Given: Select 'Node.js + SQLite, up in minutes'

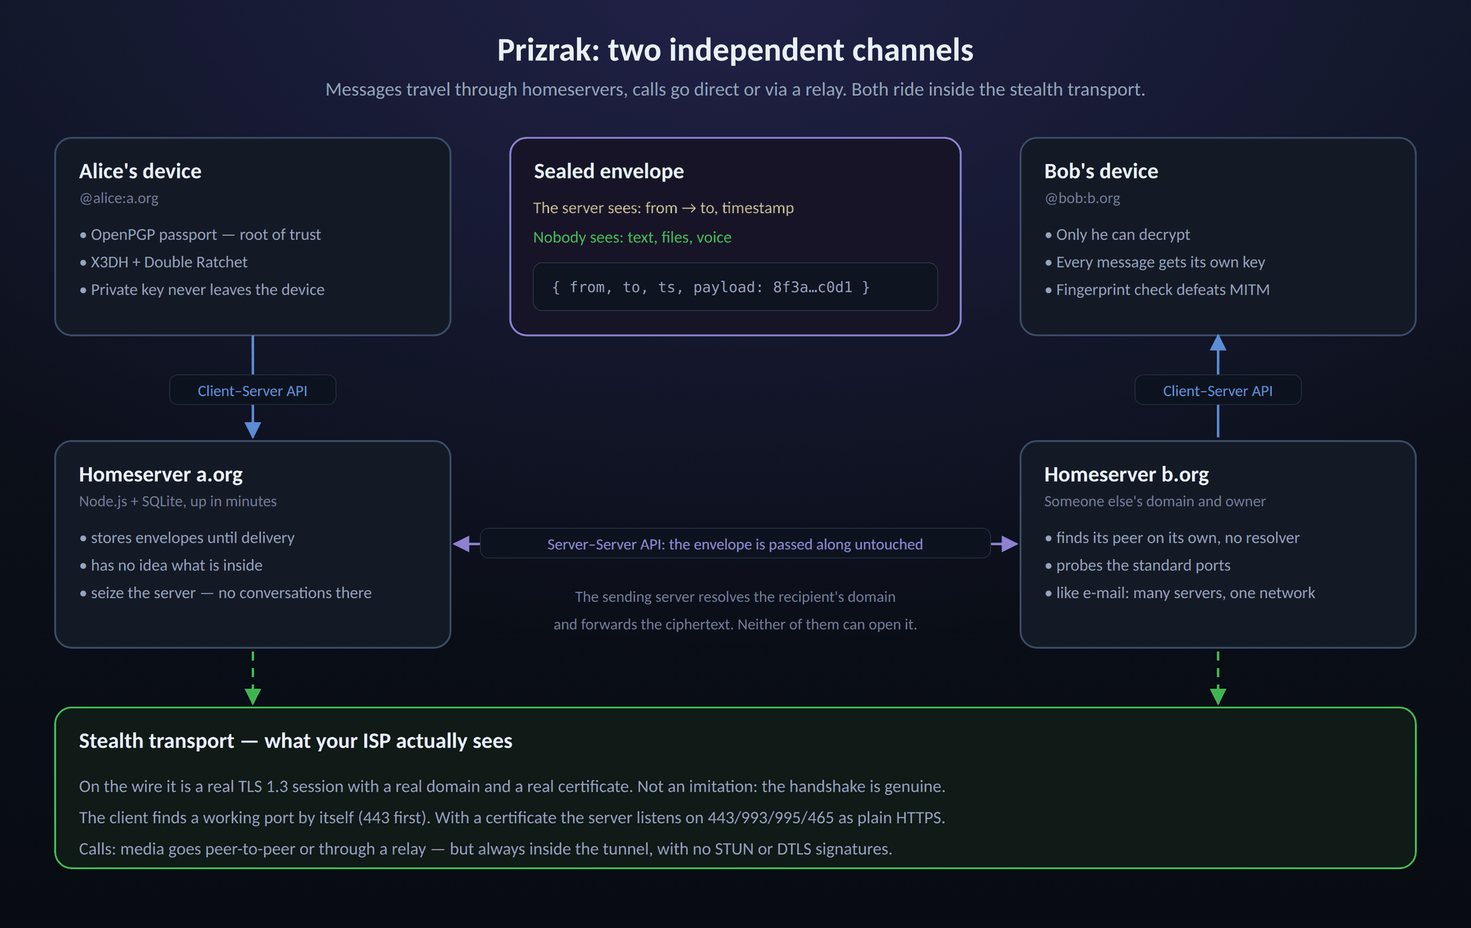Looking at the screenshot, I should pyautogui.click(x=178, y=501).
